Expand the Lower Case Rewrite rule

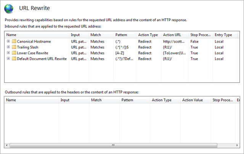8,52
